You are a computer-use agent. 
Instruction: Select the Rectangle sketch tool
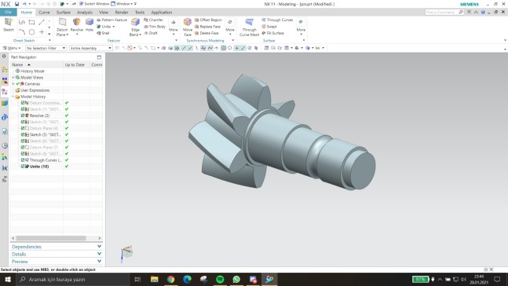[31, 22]
